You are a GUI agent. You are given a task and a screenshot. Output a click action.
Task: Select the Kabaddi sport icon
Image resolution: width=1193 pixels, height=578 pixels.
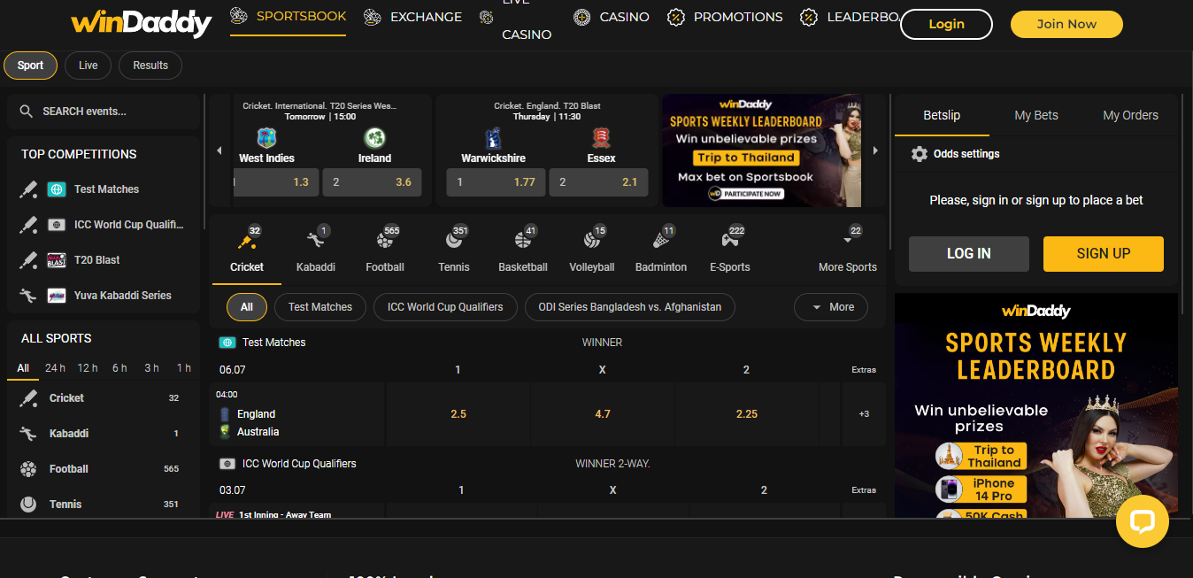coord(314,239)
